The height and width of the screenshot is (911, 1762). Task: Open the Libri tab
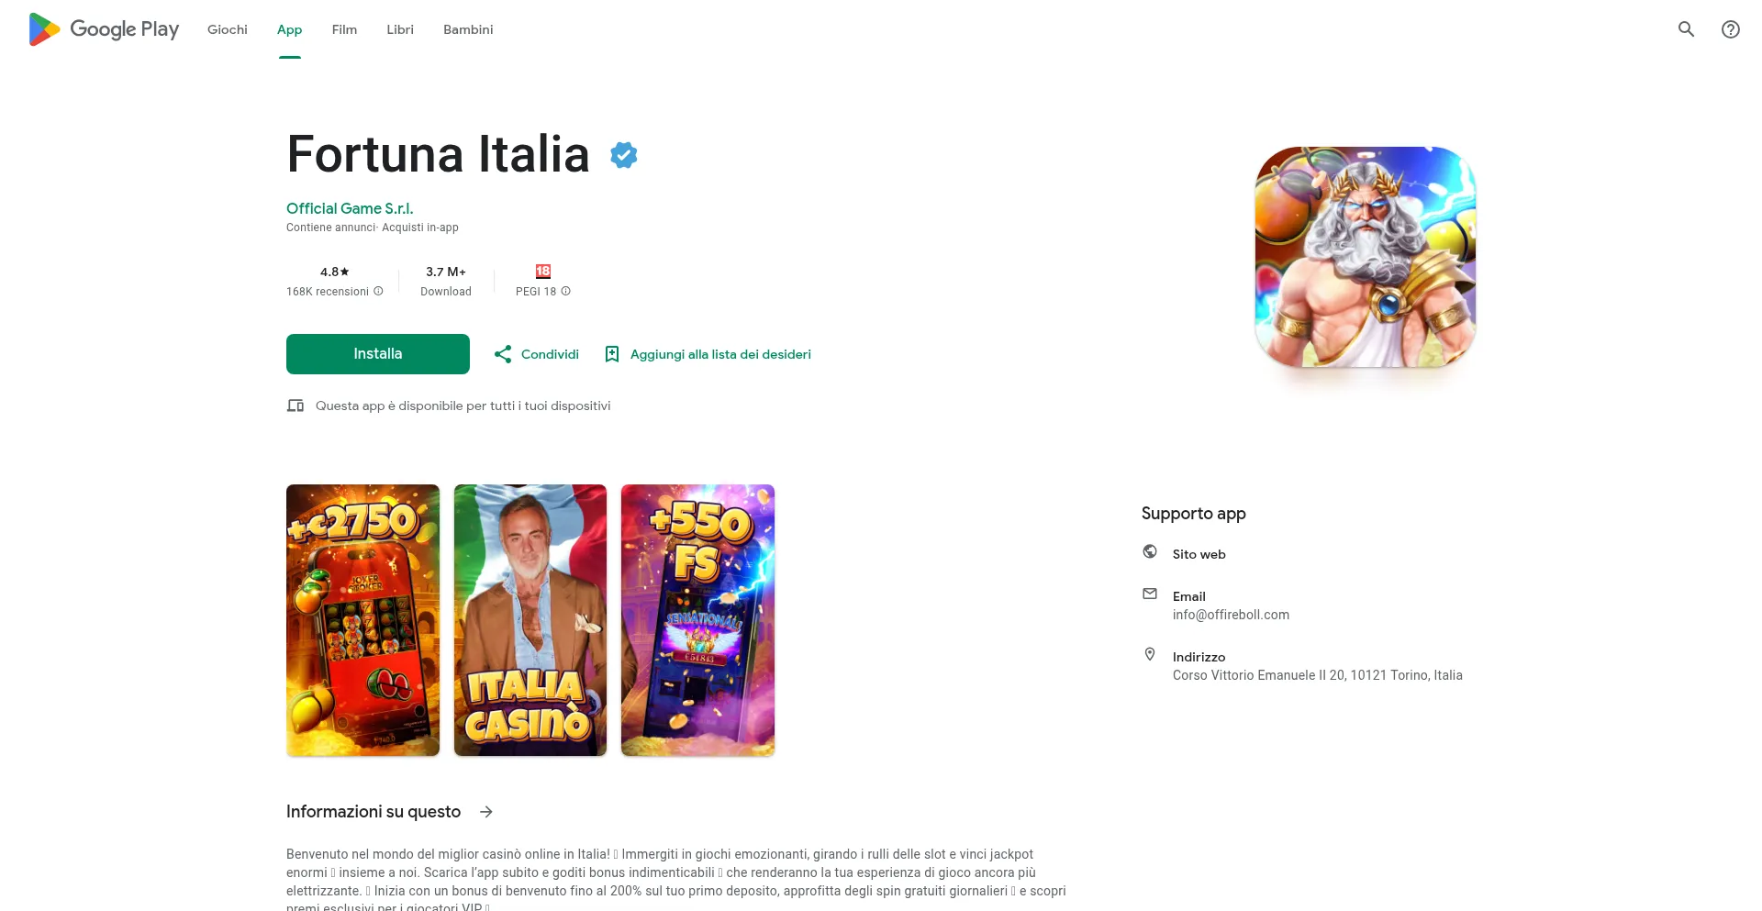coord(400,29)
